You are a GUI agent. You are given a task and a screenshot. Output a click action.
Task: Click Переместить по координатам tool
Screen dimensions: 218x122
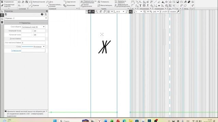point(89,2)
